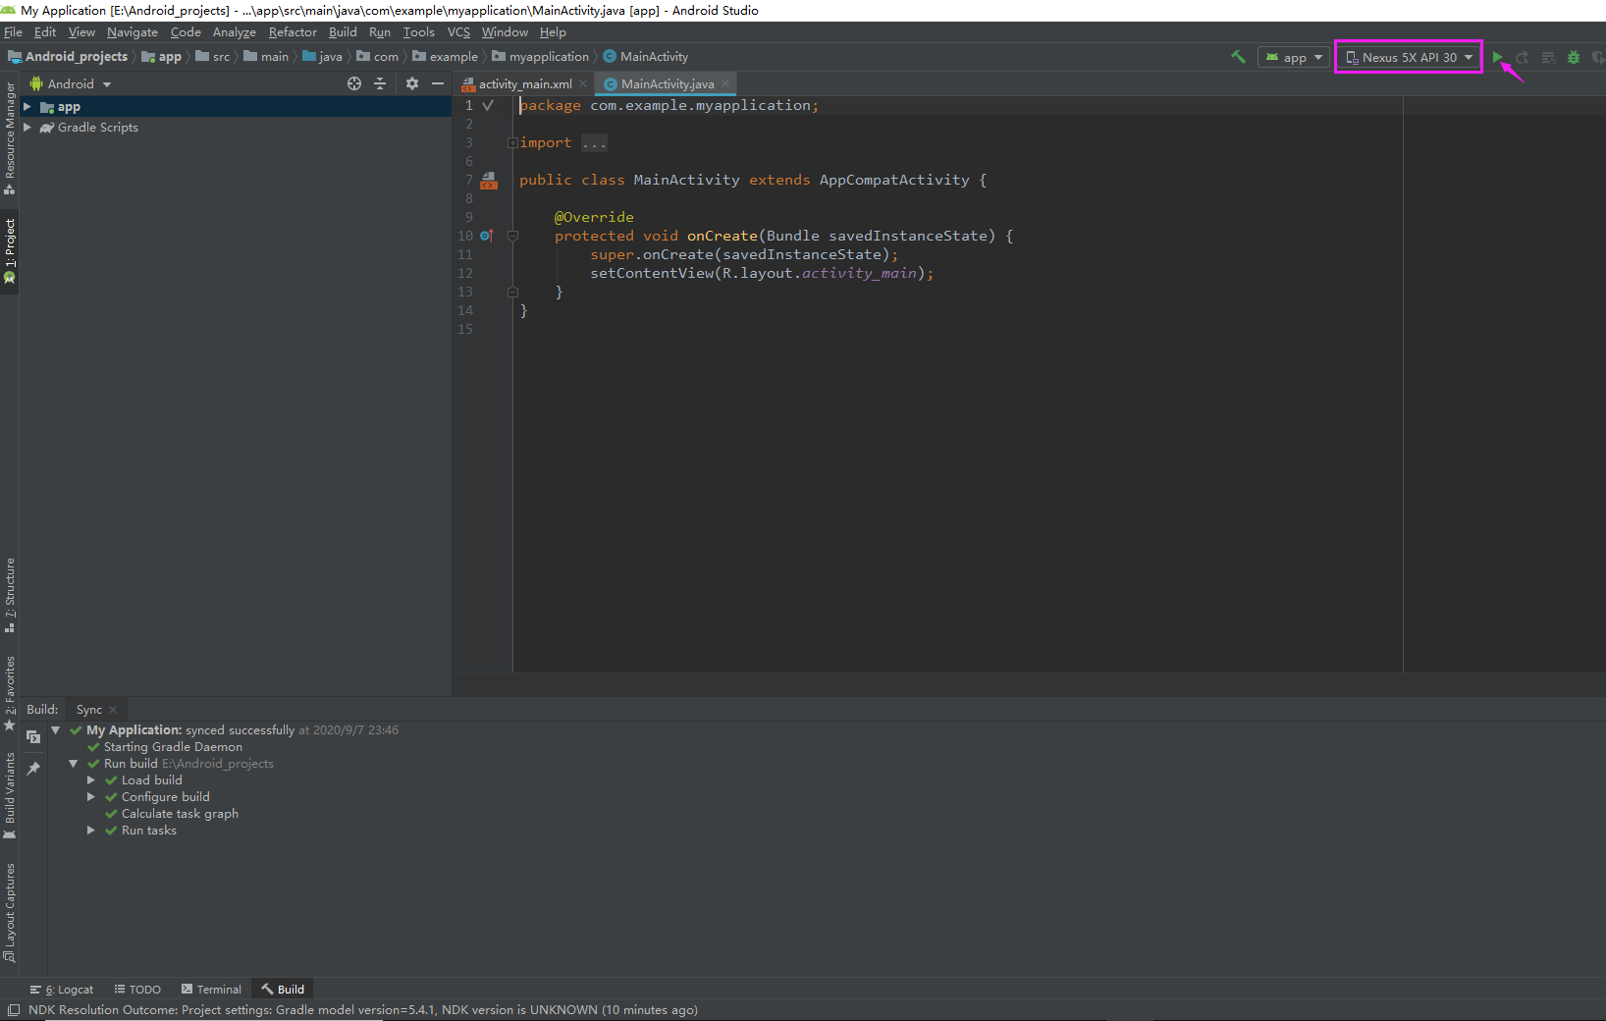The image size is (1606, 1021).
Task: Toggle the Structure side panel
Action: pos(10,596)
